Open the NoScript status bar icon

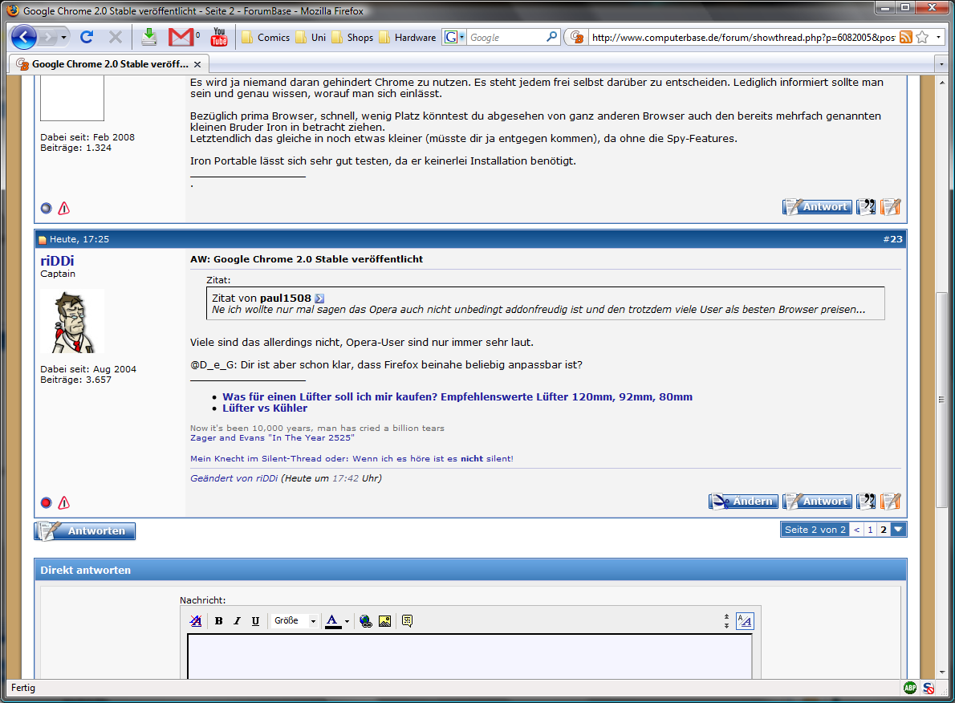coord(929,688)
